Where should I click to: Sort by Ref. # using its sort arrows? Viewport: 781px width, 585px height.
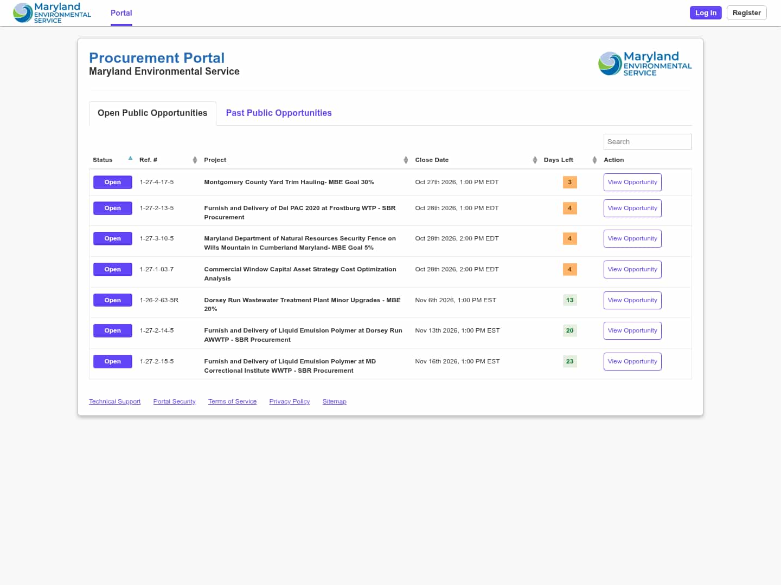point(195,160)
